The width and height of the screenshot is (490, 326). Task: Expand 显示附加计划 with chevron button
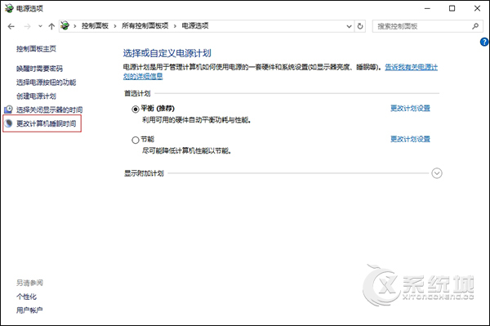(x=437, y=173)
